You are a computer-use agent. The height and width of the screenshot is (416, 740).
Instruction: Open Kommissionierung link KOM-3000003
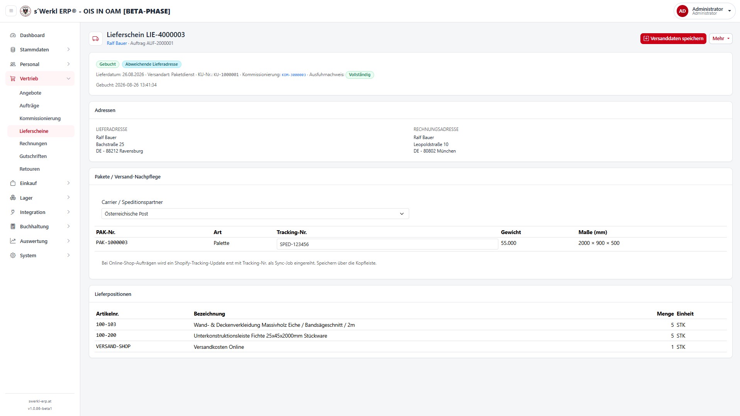pyautogui.click(x=294, y=75)
